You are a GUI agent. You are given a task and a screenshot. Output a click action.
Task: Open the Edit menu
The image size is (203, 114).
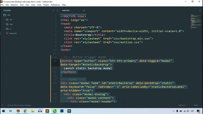click(x=7, y=5)
